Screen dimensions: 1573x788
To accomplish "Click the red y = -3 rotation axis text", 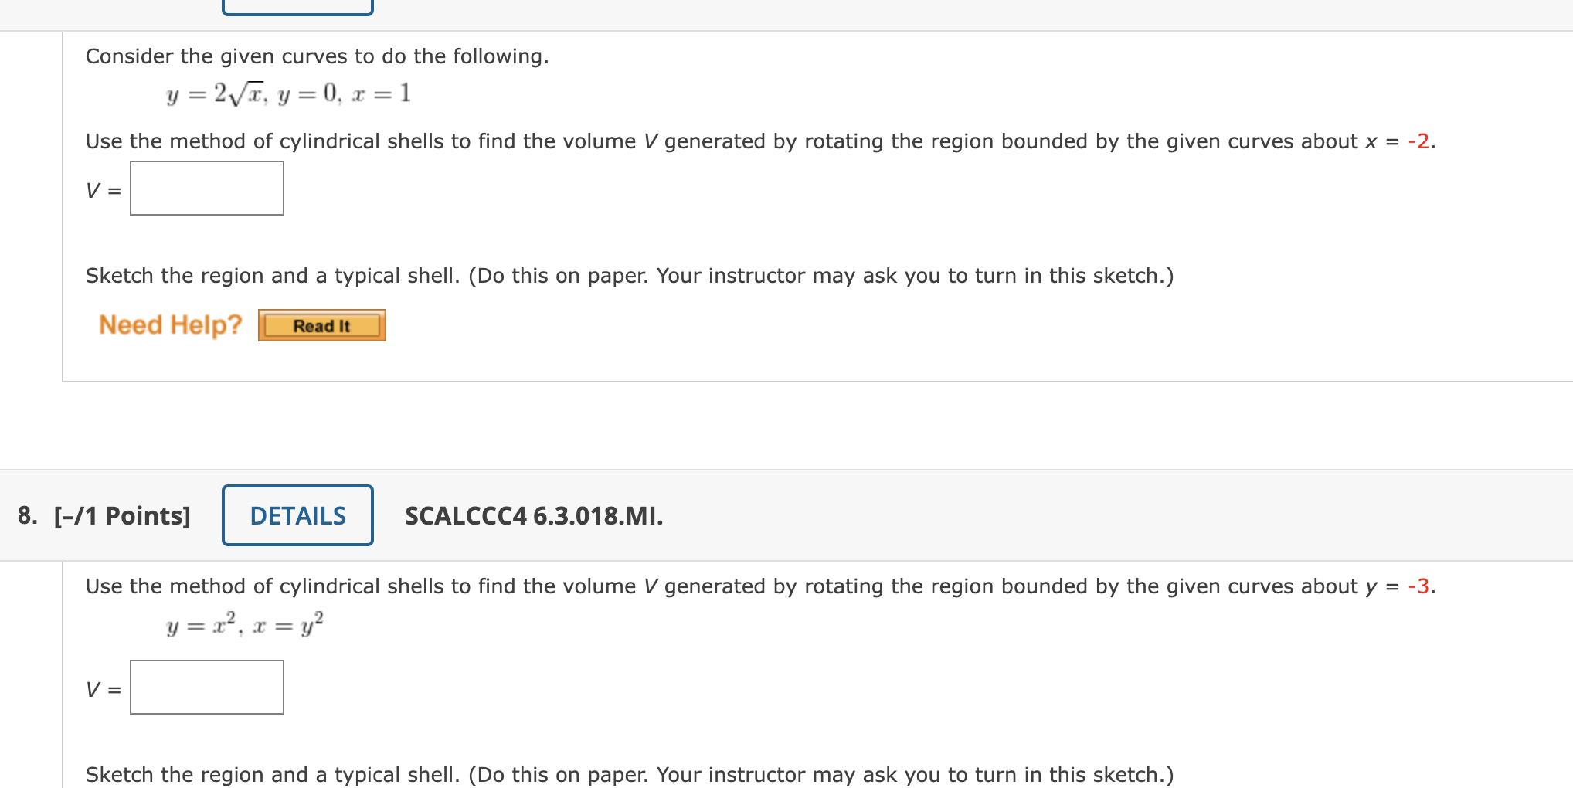I will coord(1422,586).
